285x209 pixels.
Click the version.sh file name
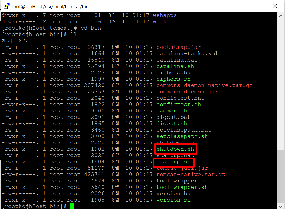pyautogui.click(x=173, y=200)
